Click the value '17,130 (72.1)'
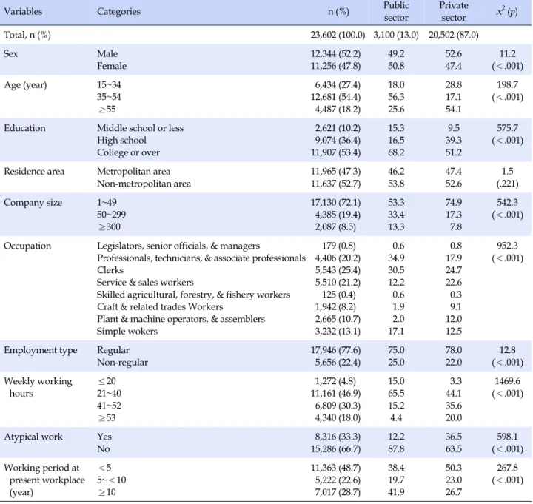This screenshot has height=504, width=533. tap(335, 203)
